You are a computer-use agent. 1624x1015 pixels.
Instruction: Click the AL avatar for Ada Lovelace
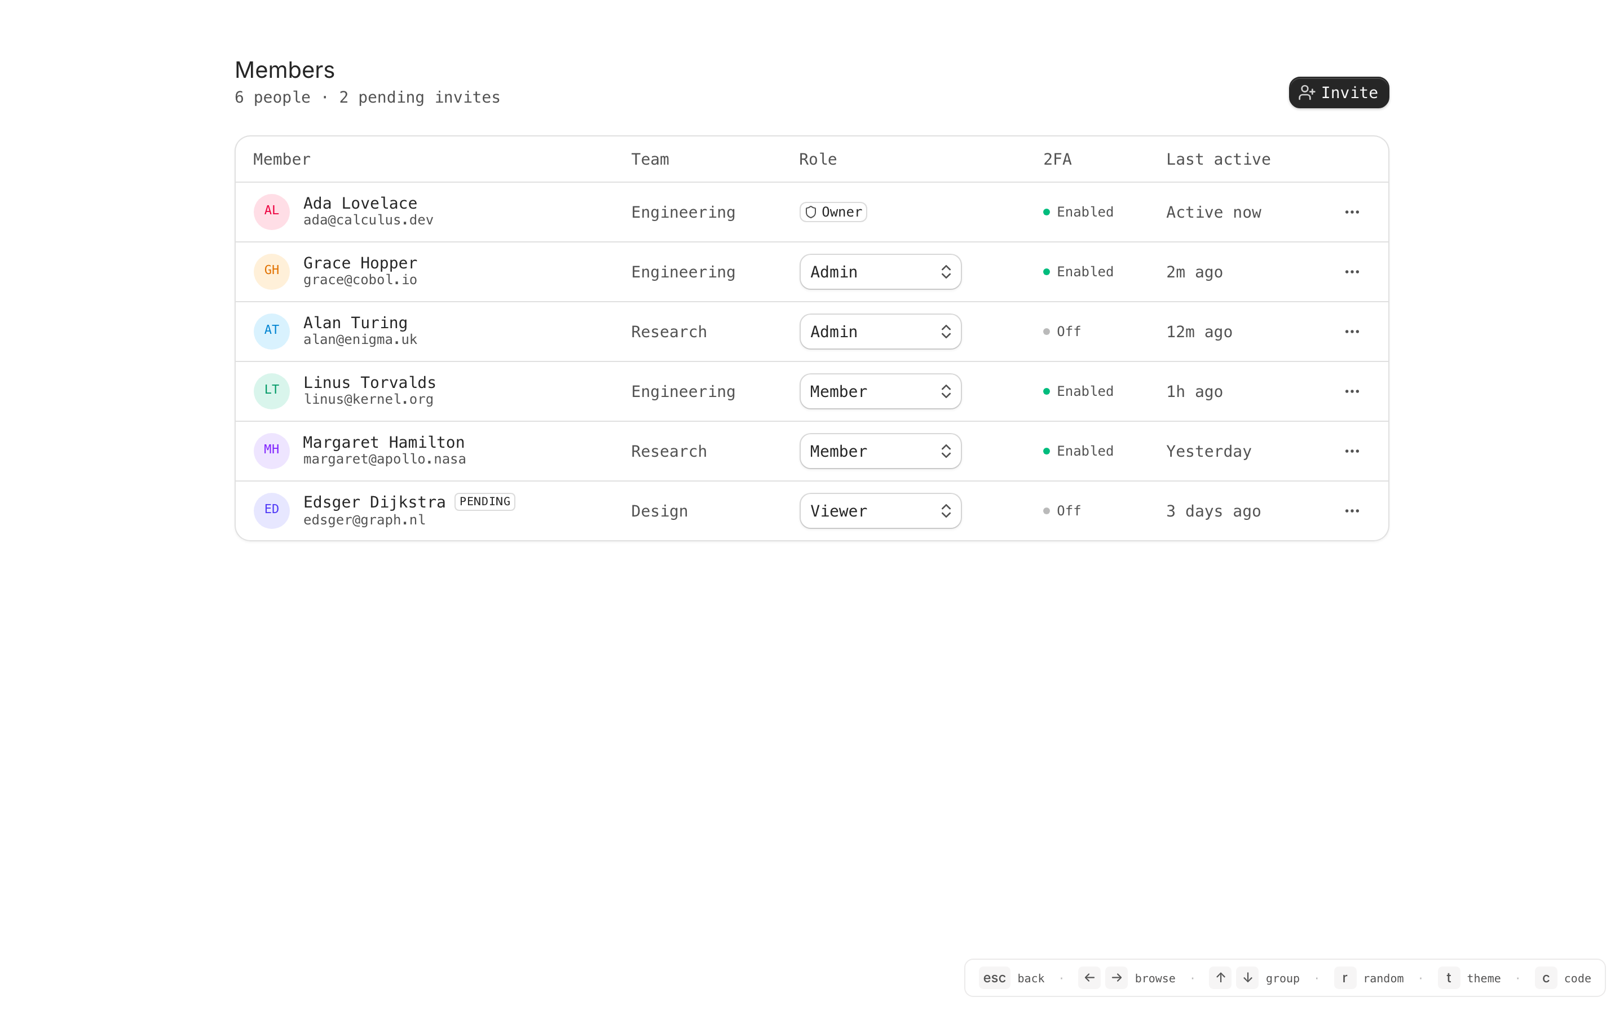[x=271, y=211]
